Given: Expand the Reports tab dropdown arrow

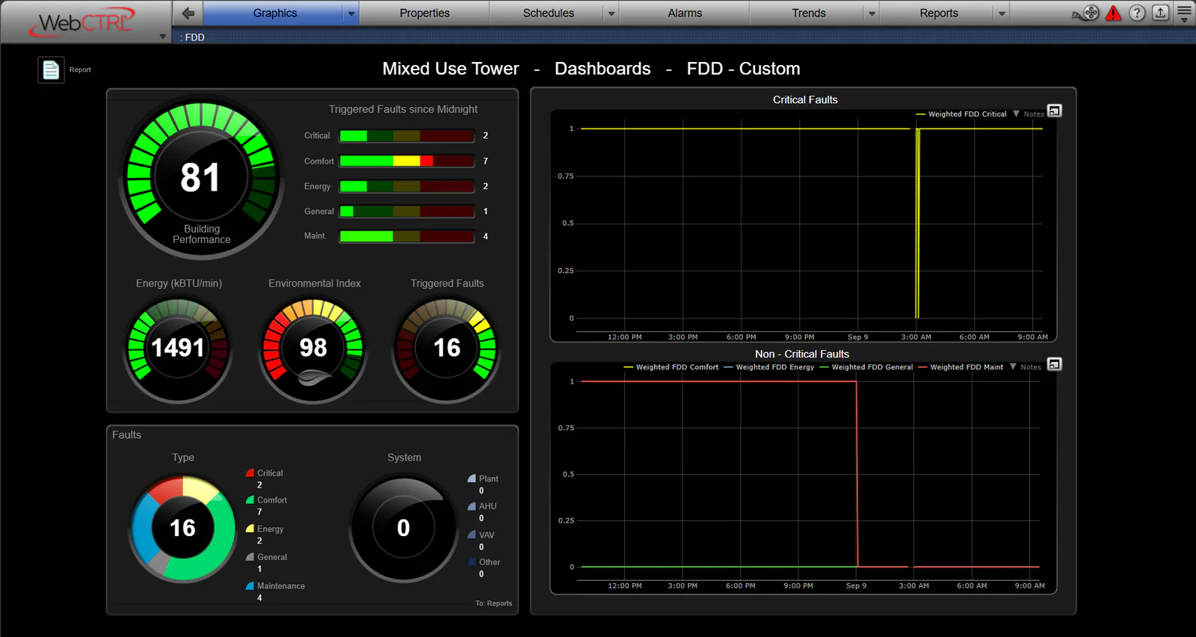Looking at the screenshot, I should tap(1002, 13).
